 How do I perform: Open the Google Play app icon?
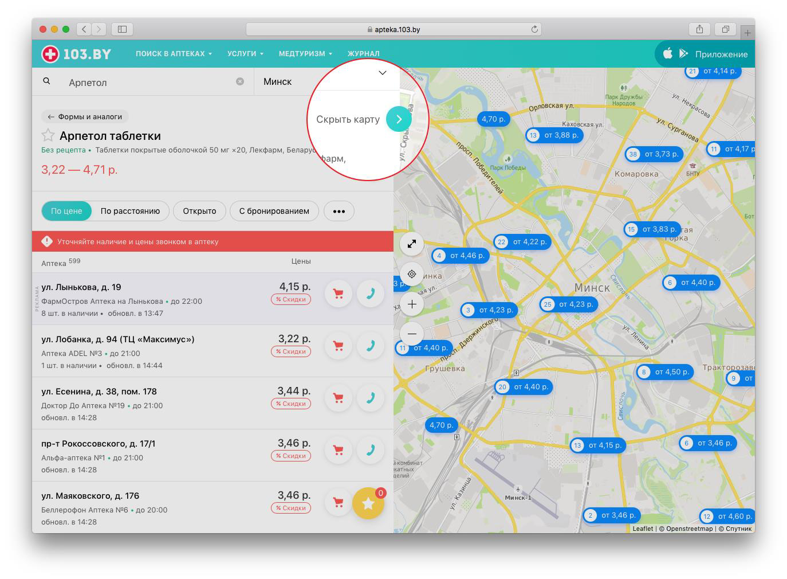[x=683, y=53]
